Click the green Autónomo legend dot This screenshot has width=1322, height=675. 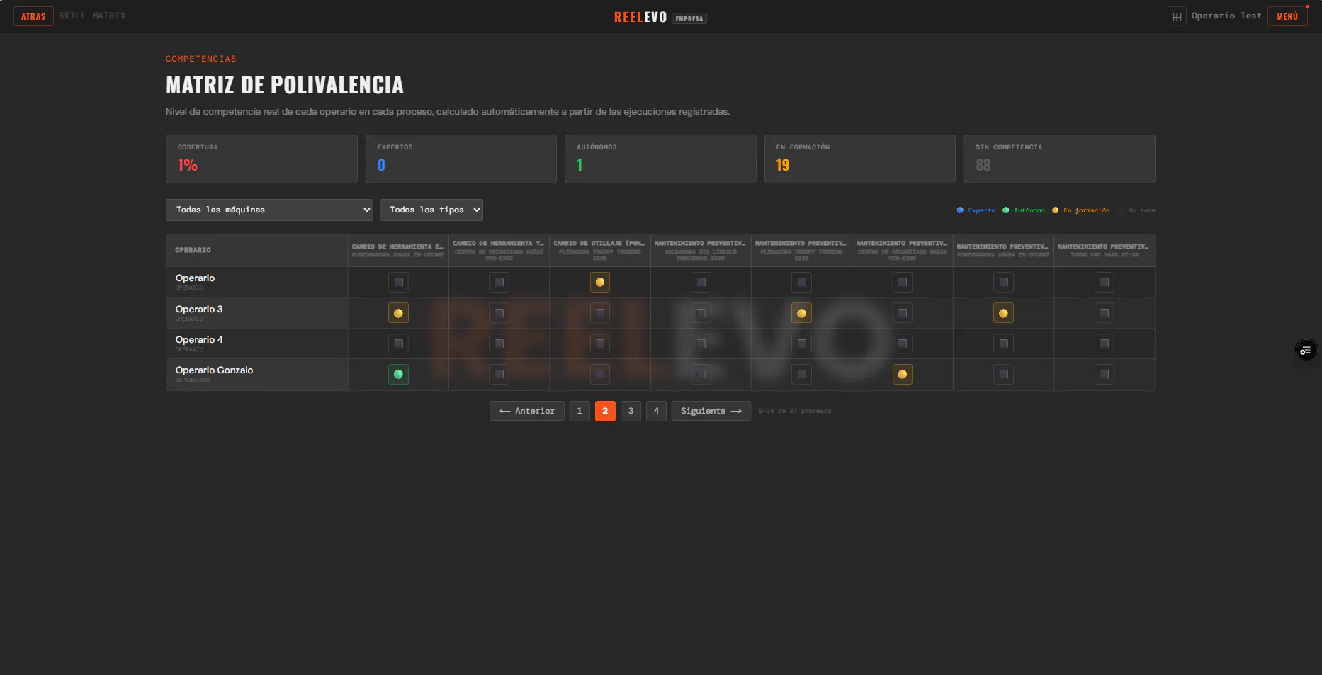pos(1005,210)
